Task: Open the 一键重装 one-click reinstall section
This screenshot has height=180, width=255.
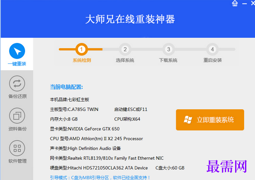Action: (x=17, y=54)
